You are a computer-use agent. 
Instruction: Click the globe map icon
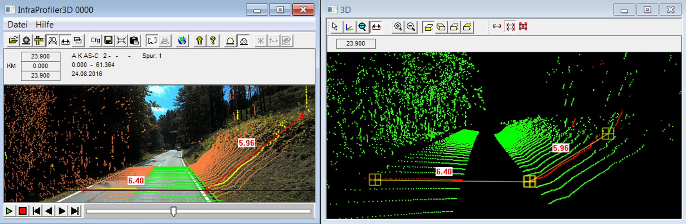tap(182, 41)
